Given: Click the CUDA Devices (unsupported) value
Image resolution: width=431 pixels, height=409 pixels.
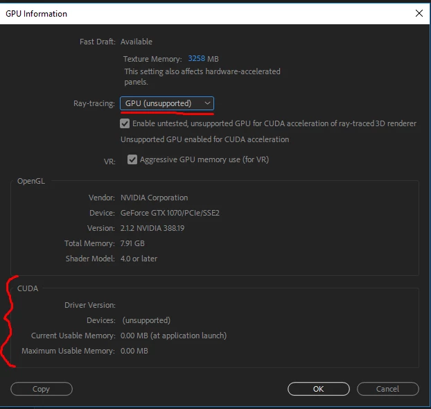Looking at the screenshot, I should (146, 320).
